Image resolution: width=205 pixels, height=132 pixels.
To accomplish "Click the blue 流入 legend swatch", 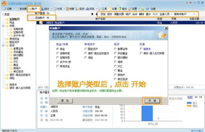I will [x=189, y=103].
